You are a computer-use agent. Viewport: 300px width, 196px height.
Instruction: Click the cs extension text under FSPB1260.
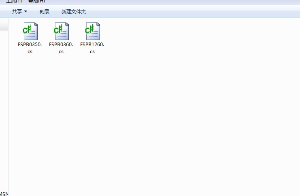pos(92,52)
